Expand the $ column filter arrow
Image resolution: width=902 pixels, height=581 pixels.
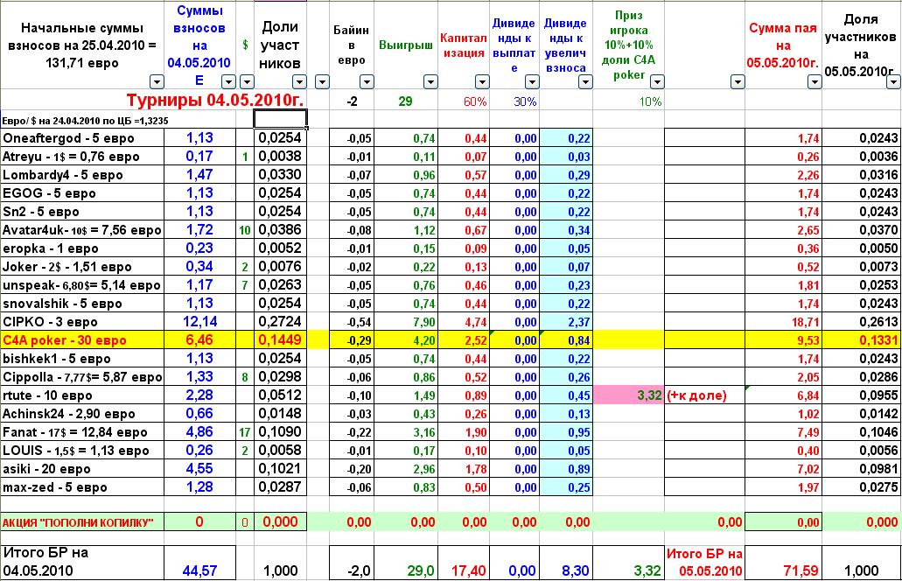245,81
